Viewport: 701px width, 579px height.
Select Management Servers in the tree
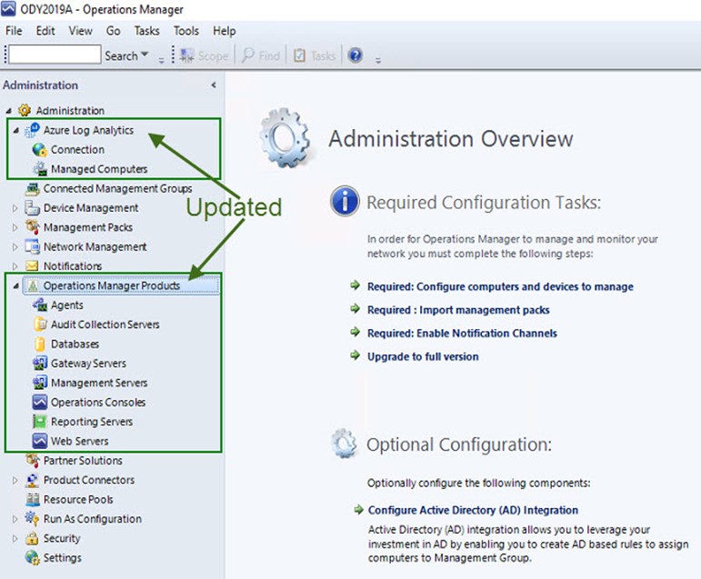click(x=98, y=383)
